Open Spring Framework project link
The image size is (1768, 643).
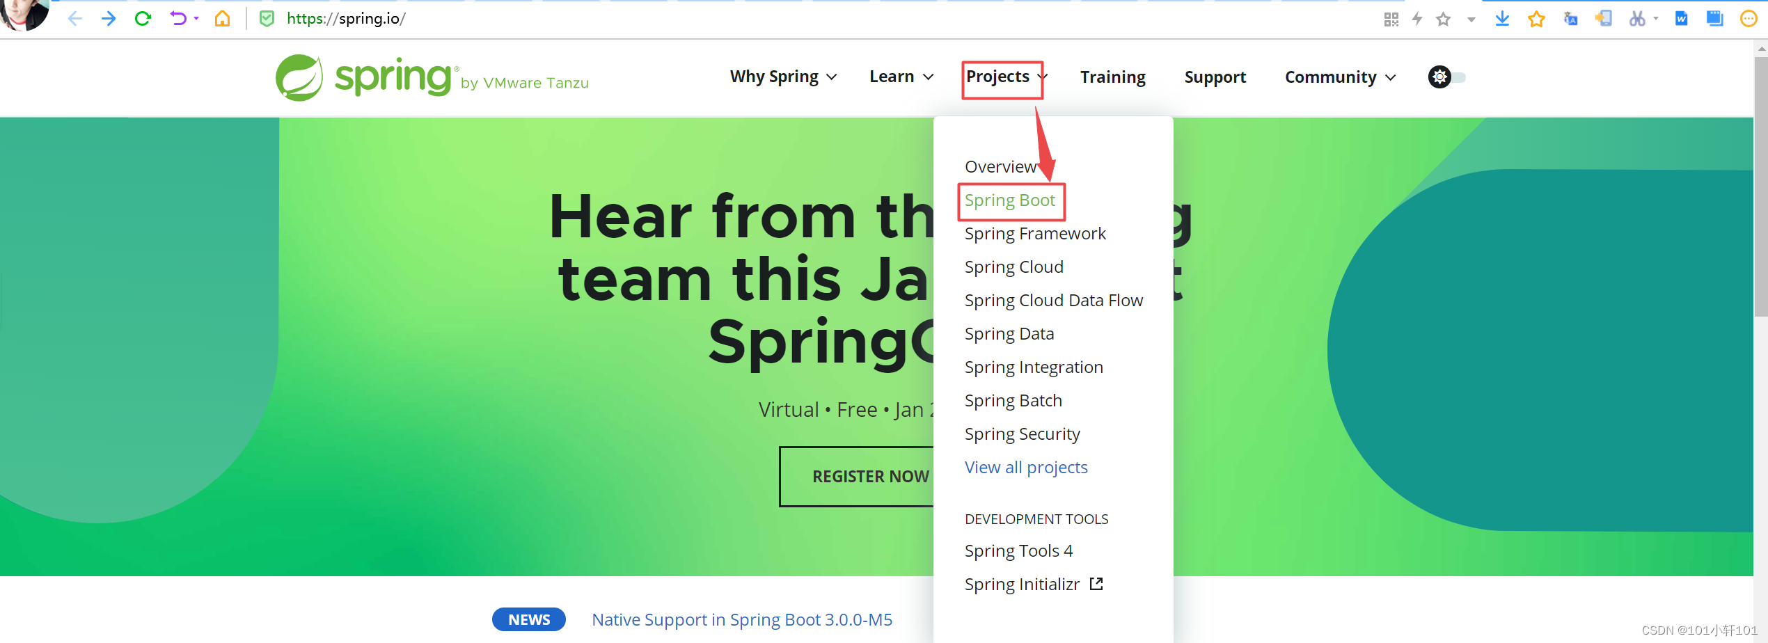tap(1035, 234)
